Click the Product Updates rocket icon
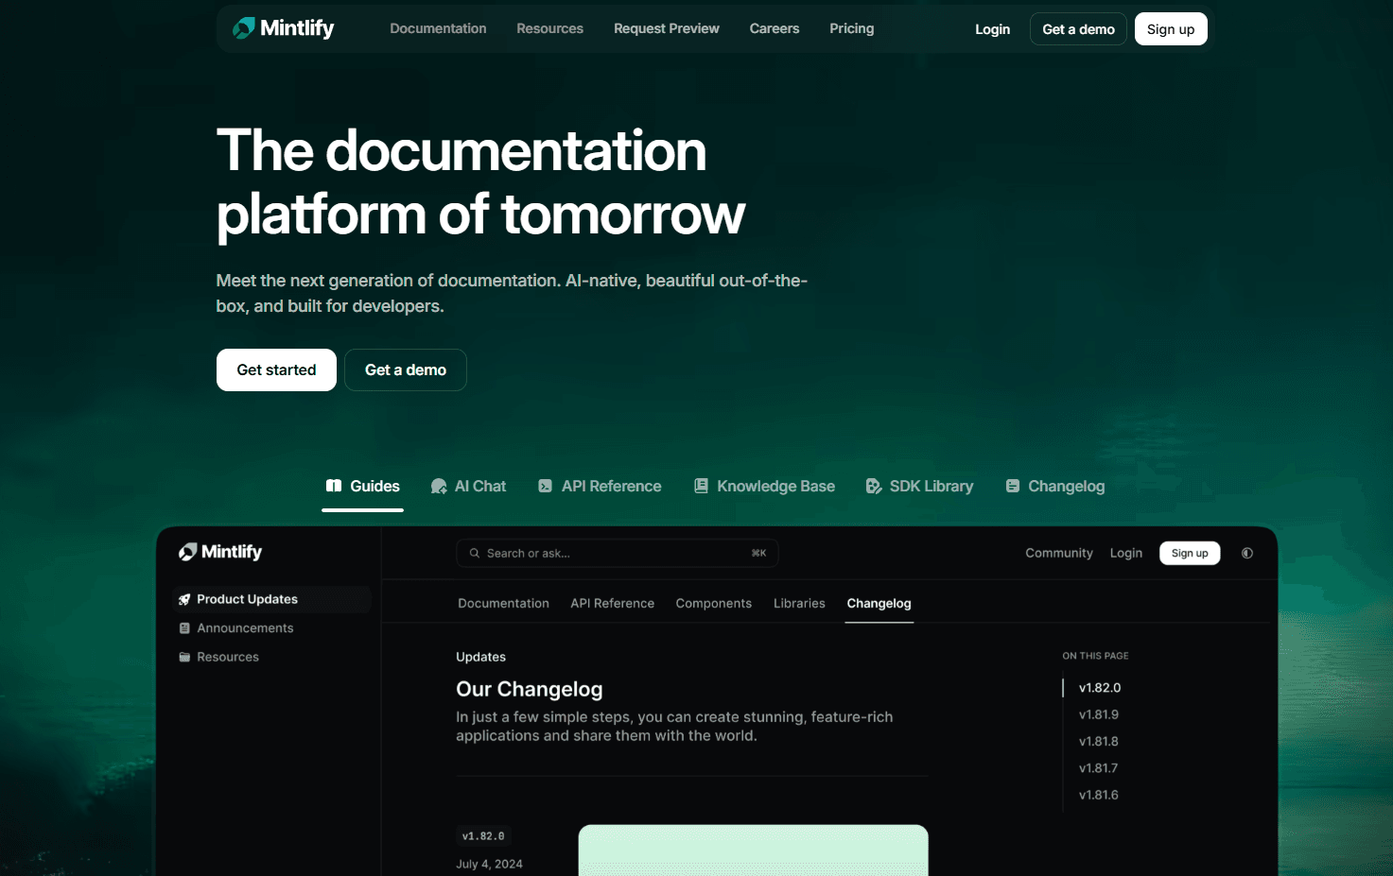Image resolution: width=1393 pixels, height=876 pixels. [x=184, y=599]
